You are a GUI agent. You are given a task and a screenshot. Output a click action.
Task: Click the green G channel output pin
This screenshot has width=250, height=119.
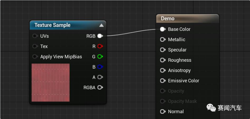(x=100, y=56)
